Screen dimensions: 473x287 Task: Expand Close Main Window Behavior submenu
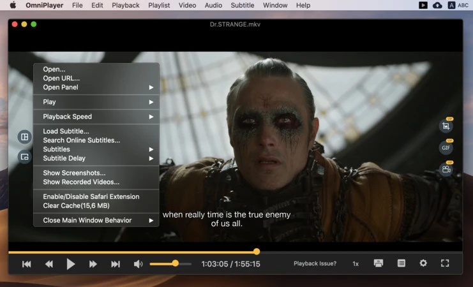[x=96, y=221]
